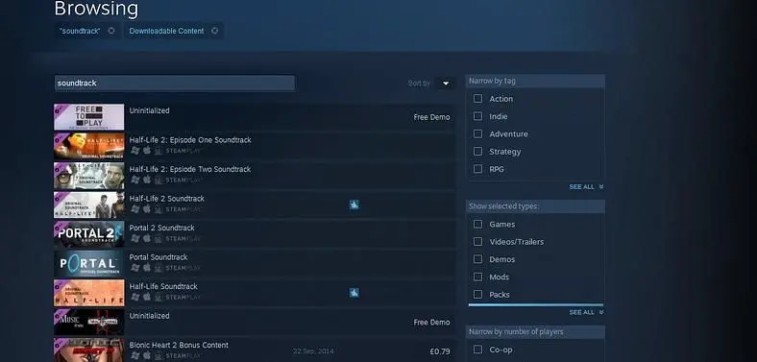The image size is (757, 362).
Task: Click SteamPlay icon under Portal Soundtrack
Action: 183,268
